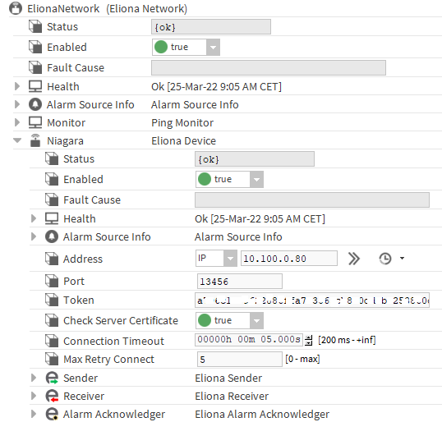Click the Niagara Fault Cause field
This screenshot has height=422, width=442.
(x=312, y=200)
